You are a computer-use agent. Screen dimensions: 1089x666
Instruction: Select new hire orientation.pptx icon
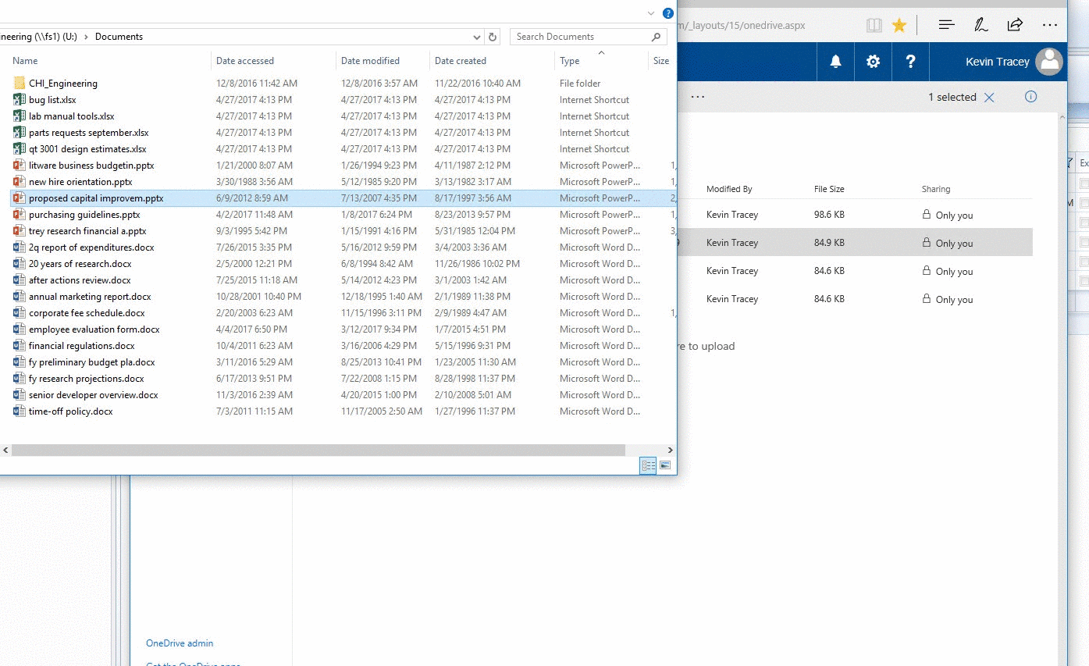20,182
